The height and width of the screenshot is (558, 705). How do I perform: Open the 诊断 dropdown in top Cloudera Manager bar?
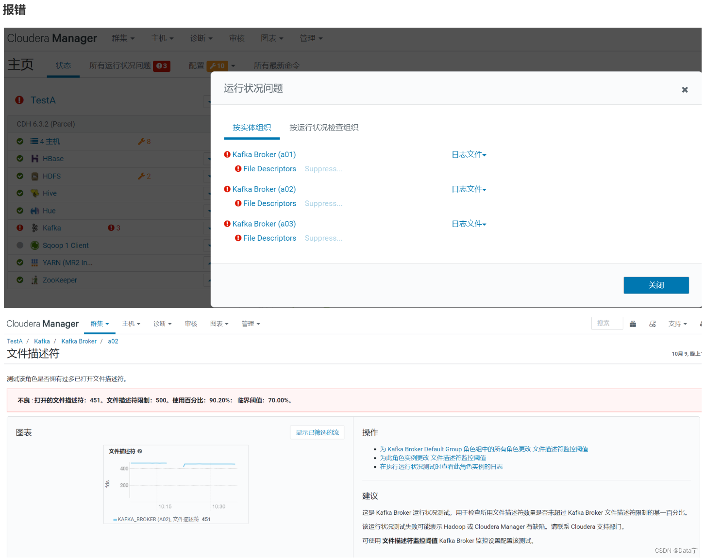point(201,38)
